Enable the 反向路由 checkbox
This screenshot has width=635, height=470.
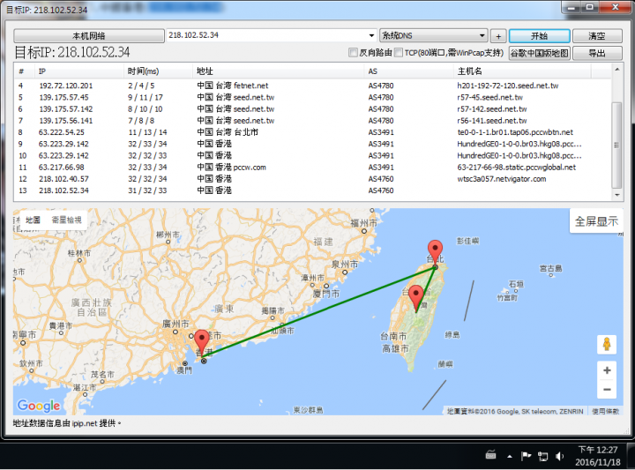click(354, 53)
